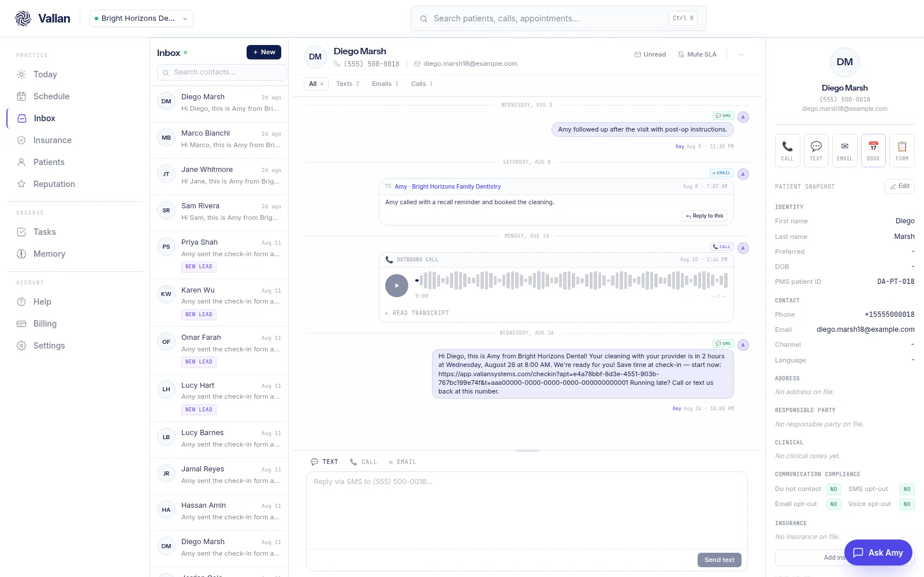Screen dimensions: 924x577
Task: Click the BOOK appointment action
Action: tap(873, 151)
